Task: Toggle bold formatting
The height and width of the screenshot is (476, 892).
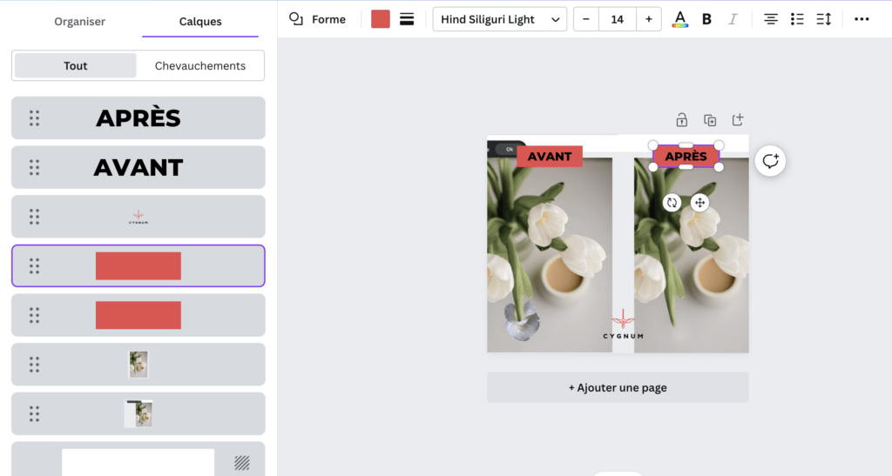Action: click(706, 19)
